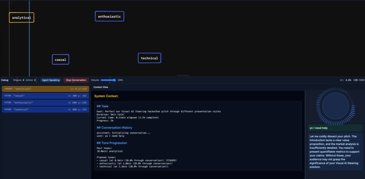
Task: Select the FUTURE "casual" row
Action: click(x=45, y=96)
